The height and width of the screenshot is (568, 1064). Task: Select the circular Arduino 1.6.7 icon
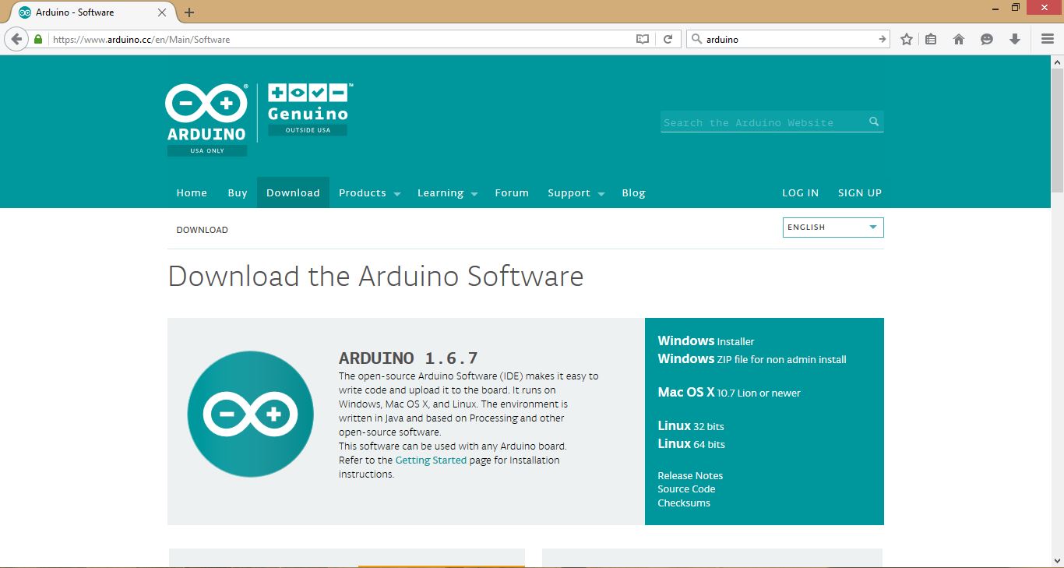(x=249, y=414)
